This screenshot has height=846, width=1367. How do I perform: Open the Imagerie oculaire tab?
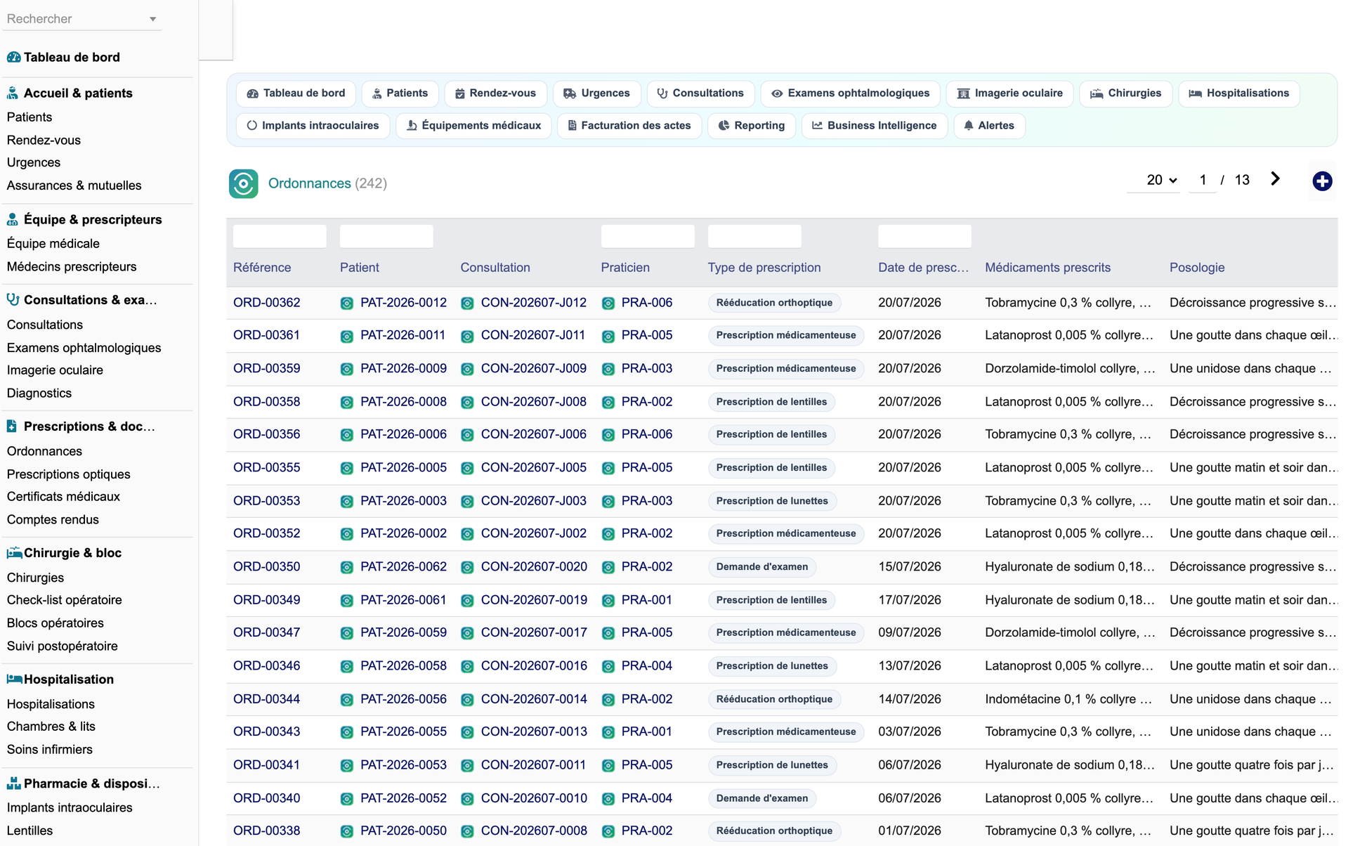point(1010,93)
